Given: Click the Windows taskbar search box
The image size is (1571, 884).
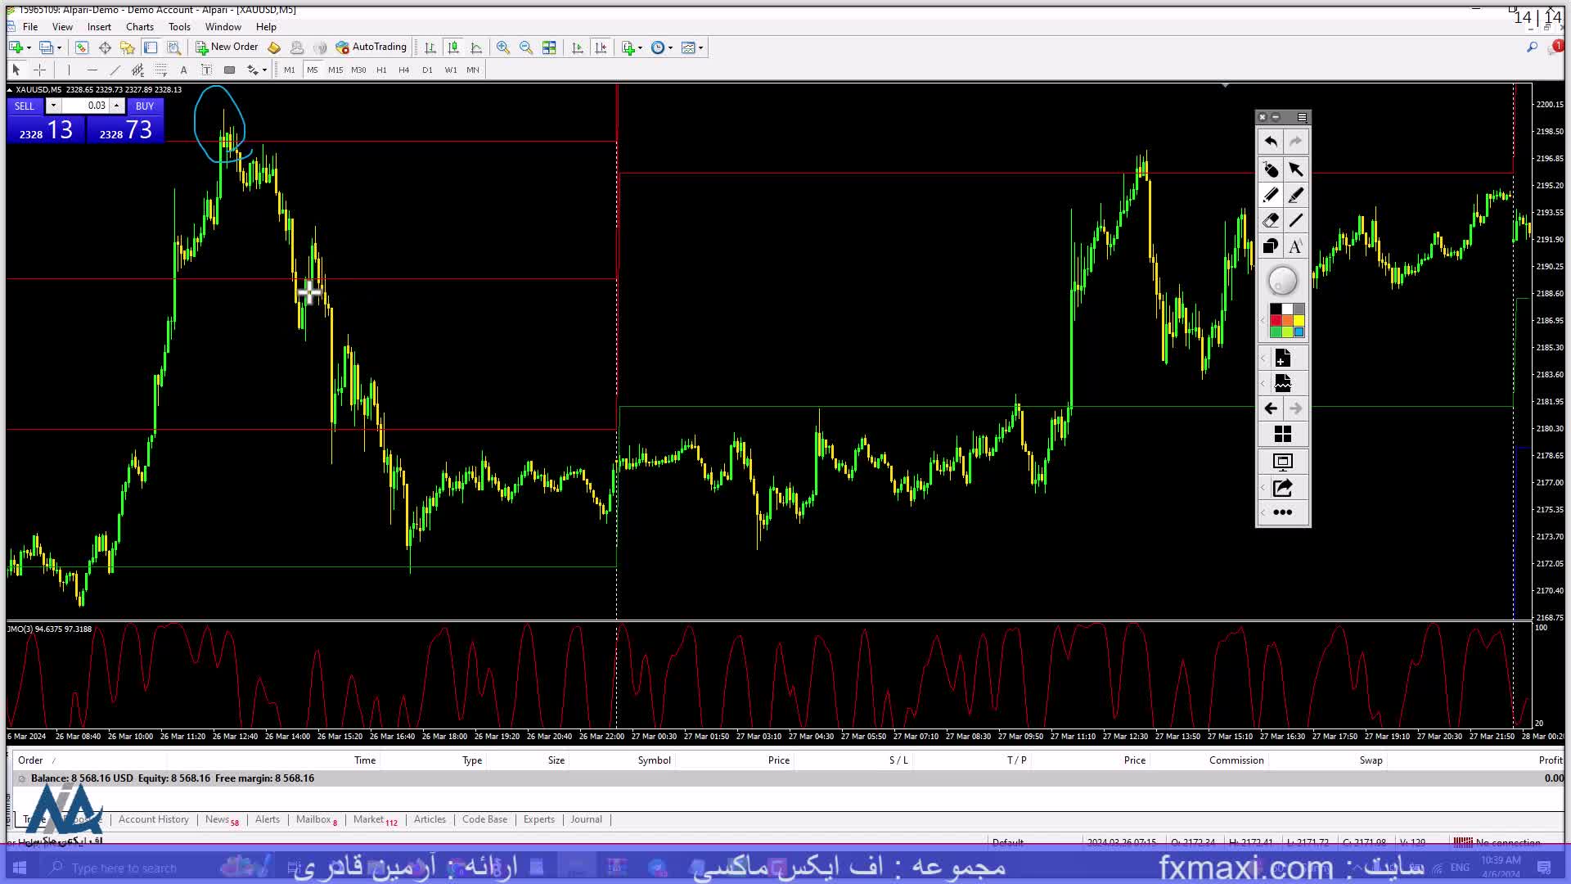Looking at the screenshot, I should [123, 868].
